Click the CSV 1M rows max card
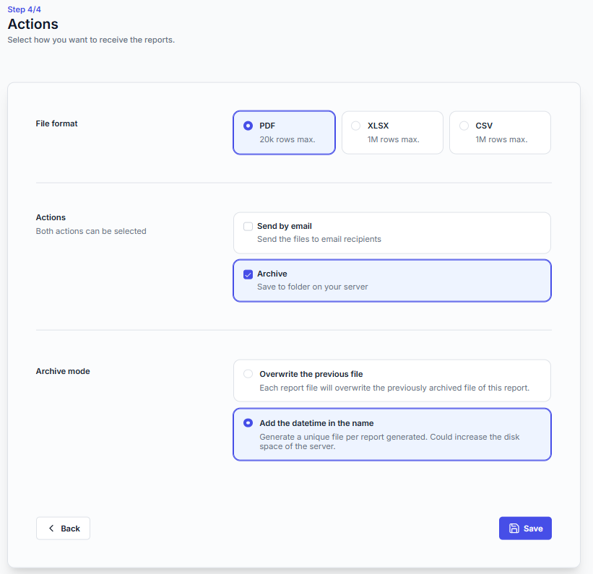This screenshot has width=593, height=574. point(500,133)
